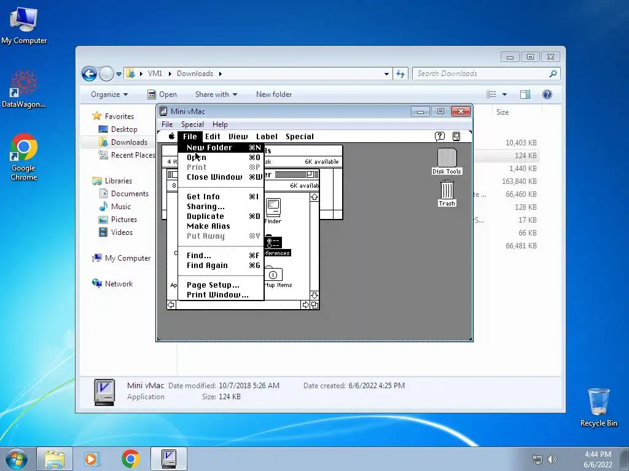Image resolution: width=629 pixels, height=471 pixels.
Task: Click the Mac window scroll up arrow
Action: [x=314, y=197]
